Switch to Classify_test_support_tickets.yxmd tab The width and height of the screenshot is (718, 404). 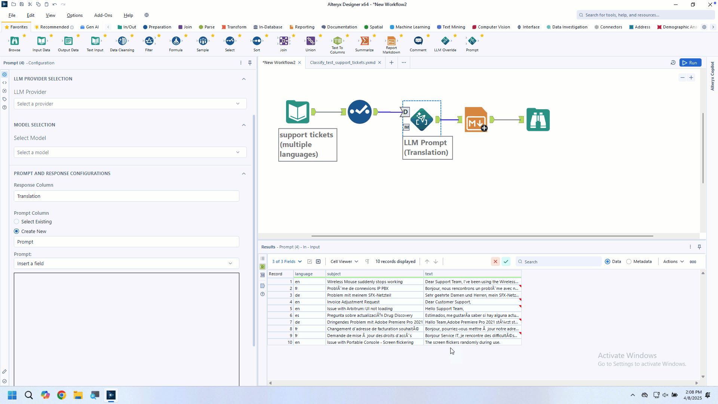(x=343, y=63)
